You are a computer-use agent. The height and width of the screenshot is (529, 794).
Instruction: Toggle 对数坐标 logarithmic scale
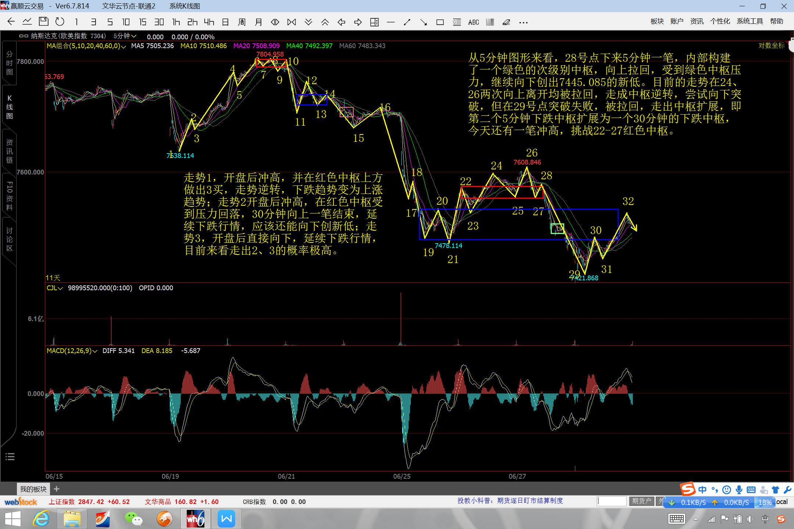point(771,46)
